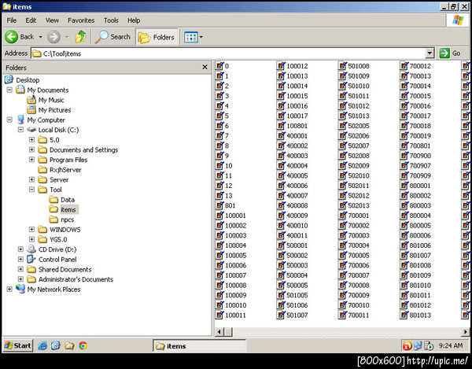Expand the Server folder

31,179
